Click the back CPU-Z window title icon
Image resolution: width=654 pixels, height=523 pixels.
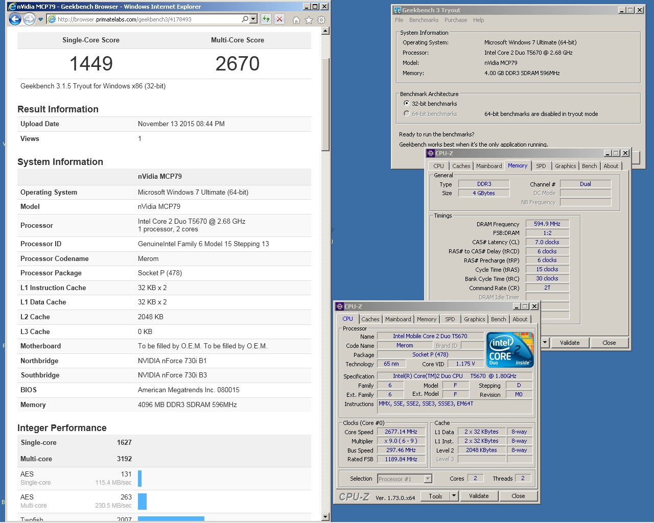click(x=431, y=153)
